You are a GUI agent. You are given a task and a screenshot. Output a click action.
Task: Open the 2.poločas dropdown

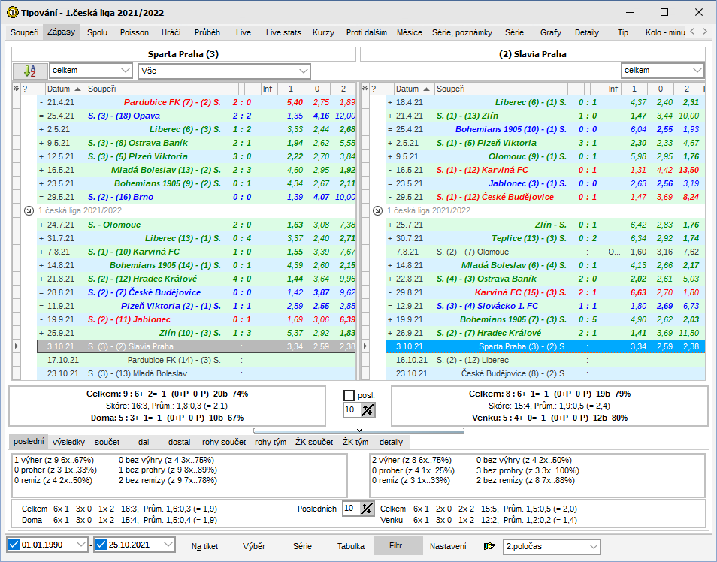point(552,546)
